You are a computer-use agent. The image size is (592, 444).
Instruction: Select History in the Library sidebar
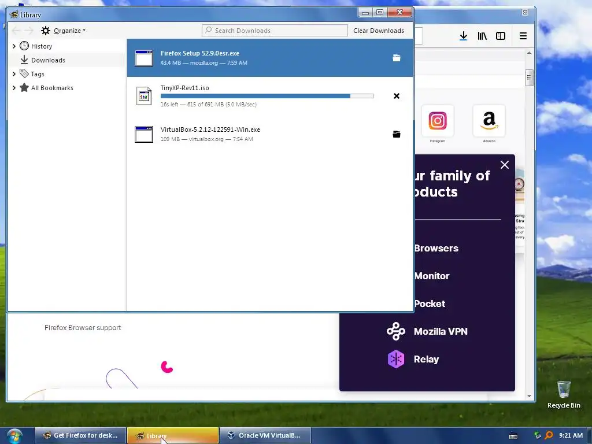42,46
